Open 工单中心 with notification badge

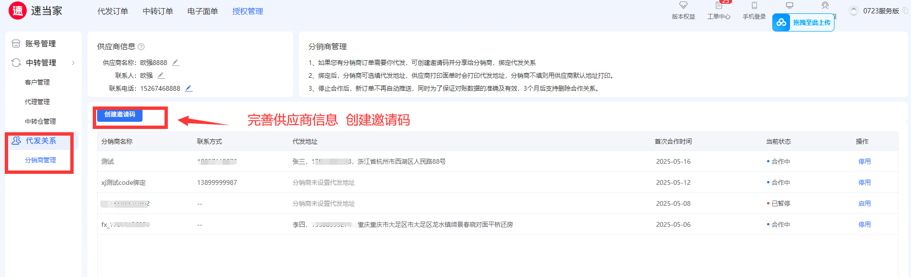coord(719,6)
